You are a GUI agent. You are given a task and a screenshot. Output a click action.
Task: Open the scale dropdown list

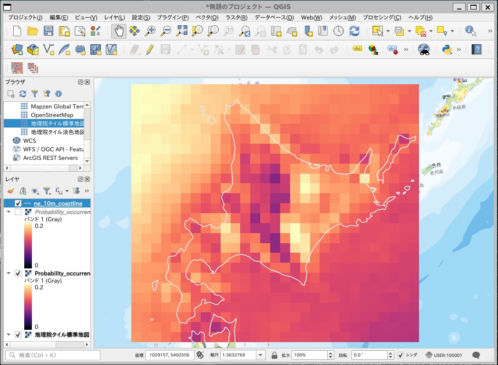coord(261,355)
